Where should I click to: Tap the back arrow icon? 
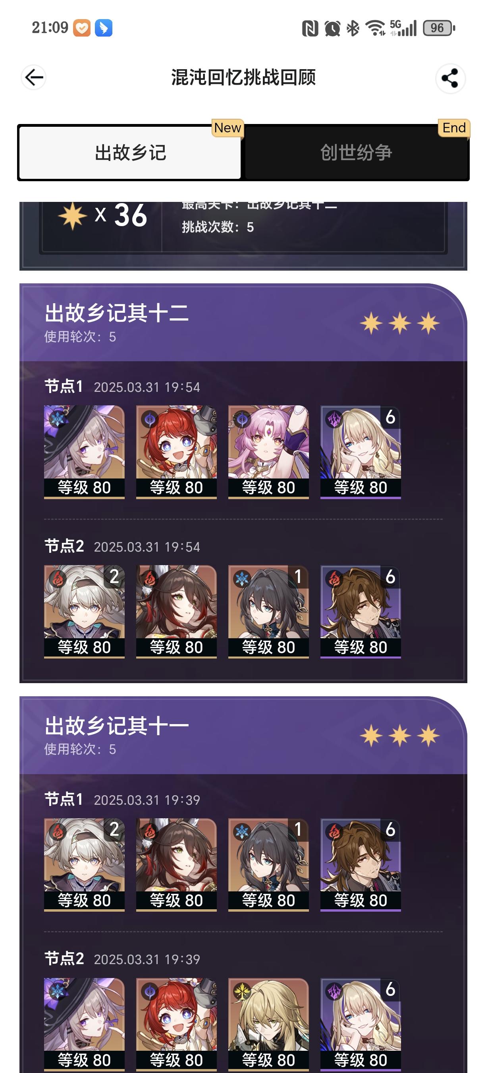(34, 77)
